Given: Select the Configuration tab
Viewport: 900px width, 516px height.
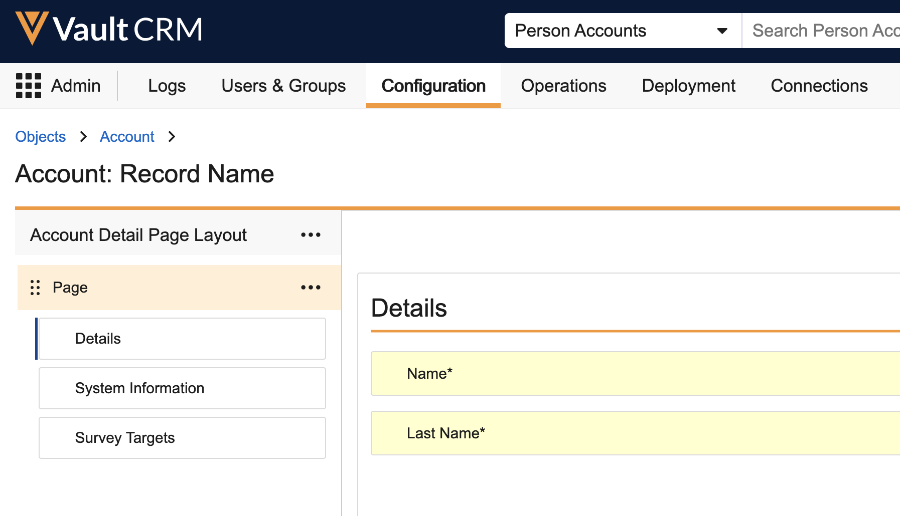Looking at the screenshot, I should tap(433, 86).
